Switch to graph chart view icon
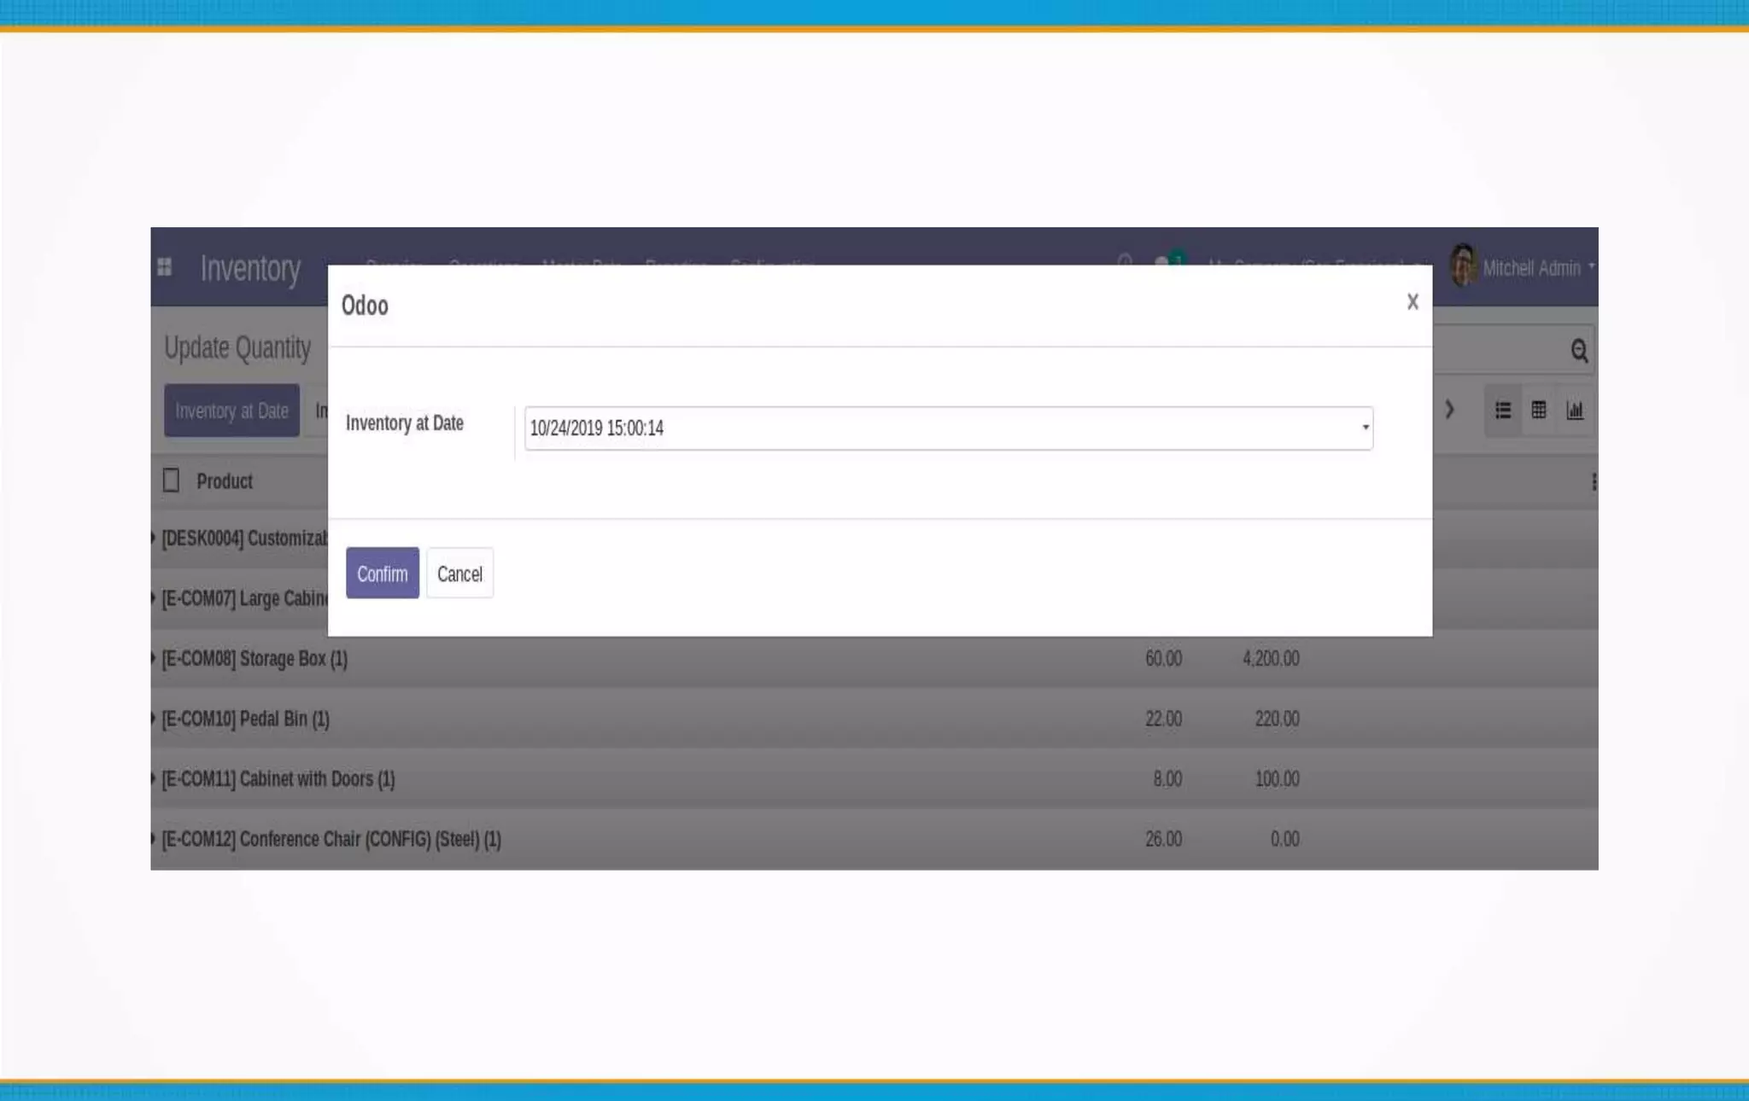The width and height of the screenshot is (1749, 1101). click(x=1575, y=411)
